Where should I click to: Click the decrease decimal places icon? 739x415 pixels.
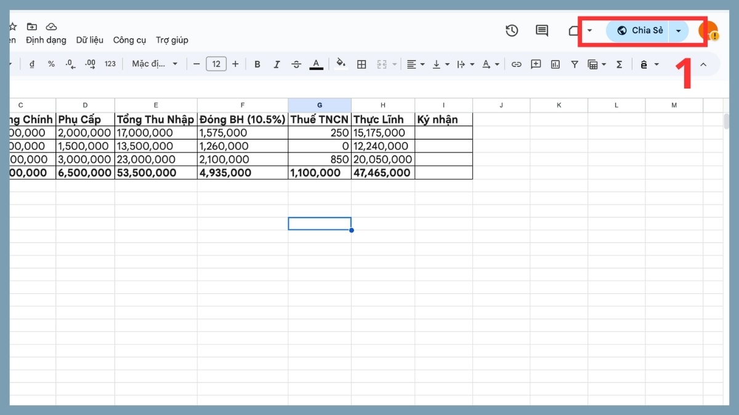tap(70, 63)
